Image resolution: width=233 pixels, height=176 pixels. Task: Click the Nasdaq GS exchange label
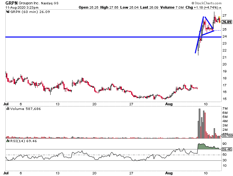tap(50, 3)
